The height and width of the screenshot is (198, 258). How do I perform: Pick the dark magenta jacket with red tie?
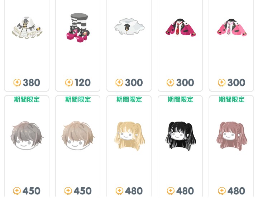(181, 27)
